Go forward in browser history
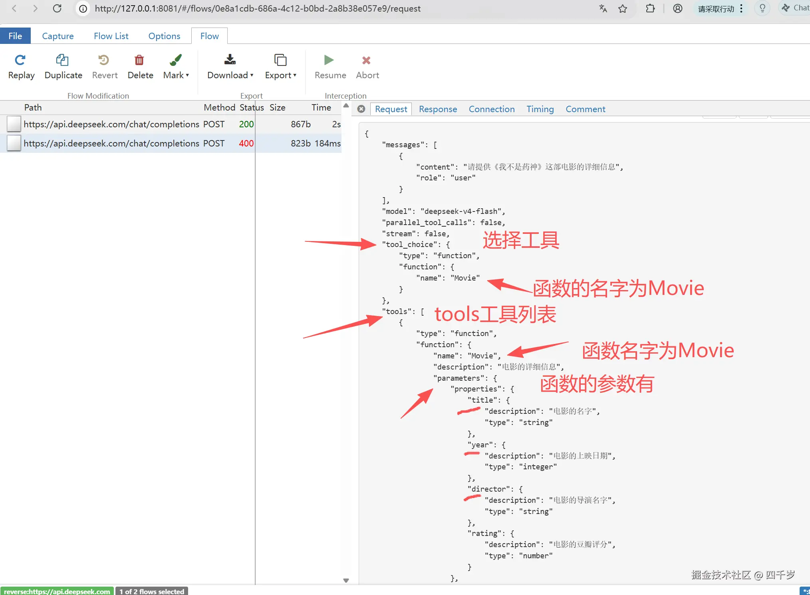This screenshot has height=595, width=810. [35, 8]
